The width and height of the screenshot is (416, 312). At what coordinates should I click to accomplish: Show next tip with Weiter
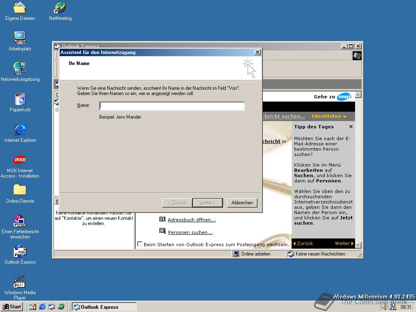[344, 243]
